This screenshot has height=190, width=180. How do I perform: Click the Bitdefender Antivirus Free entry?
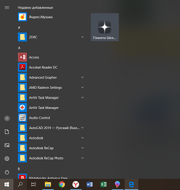(51, 177)
